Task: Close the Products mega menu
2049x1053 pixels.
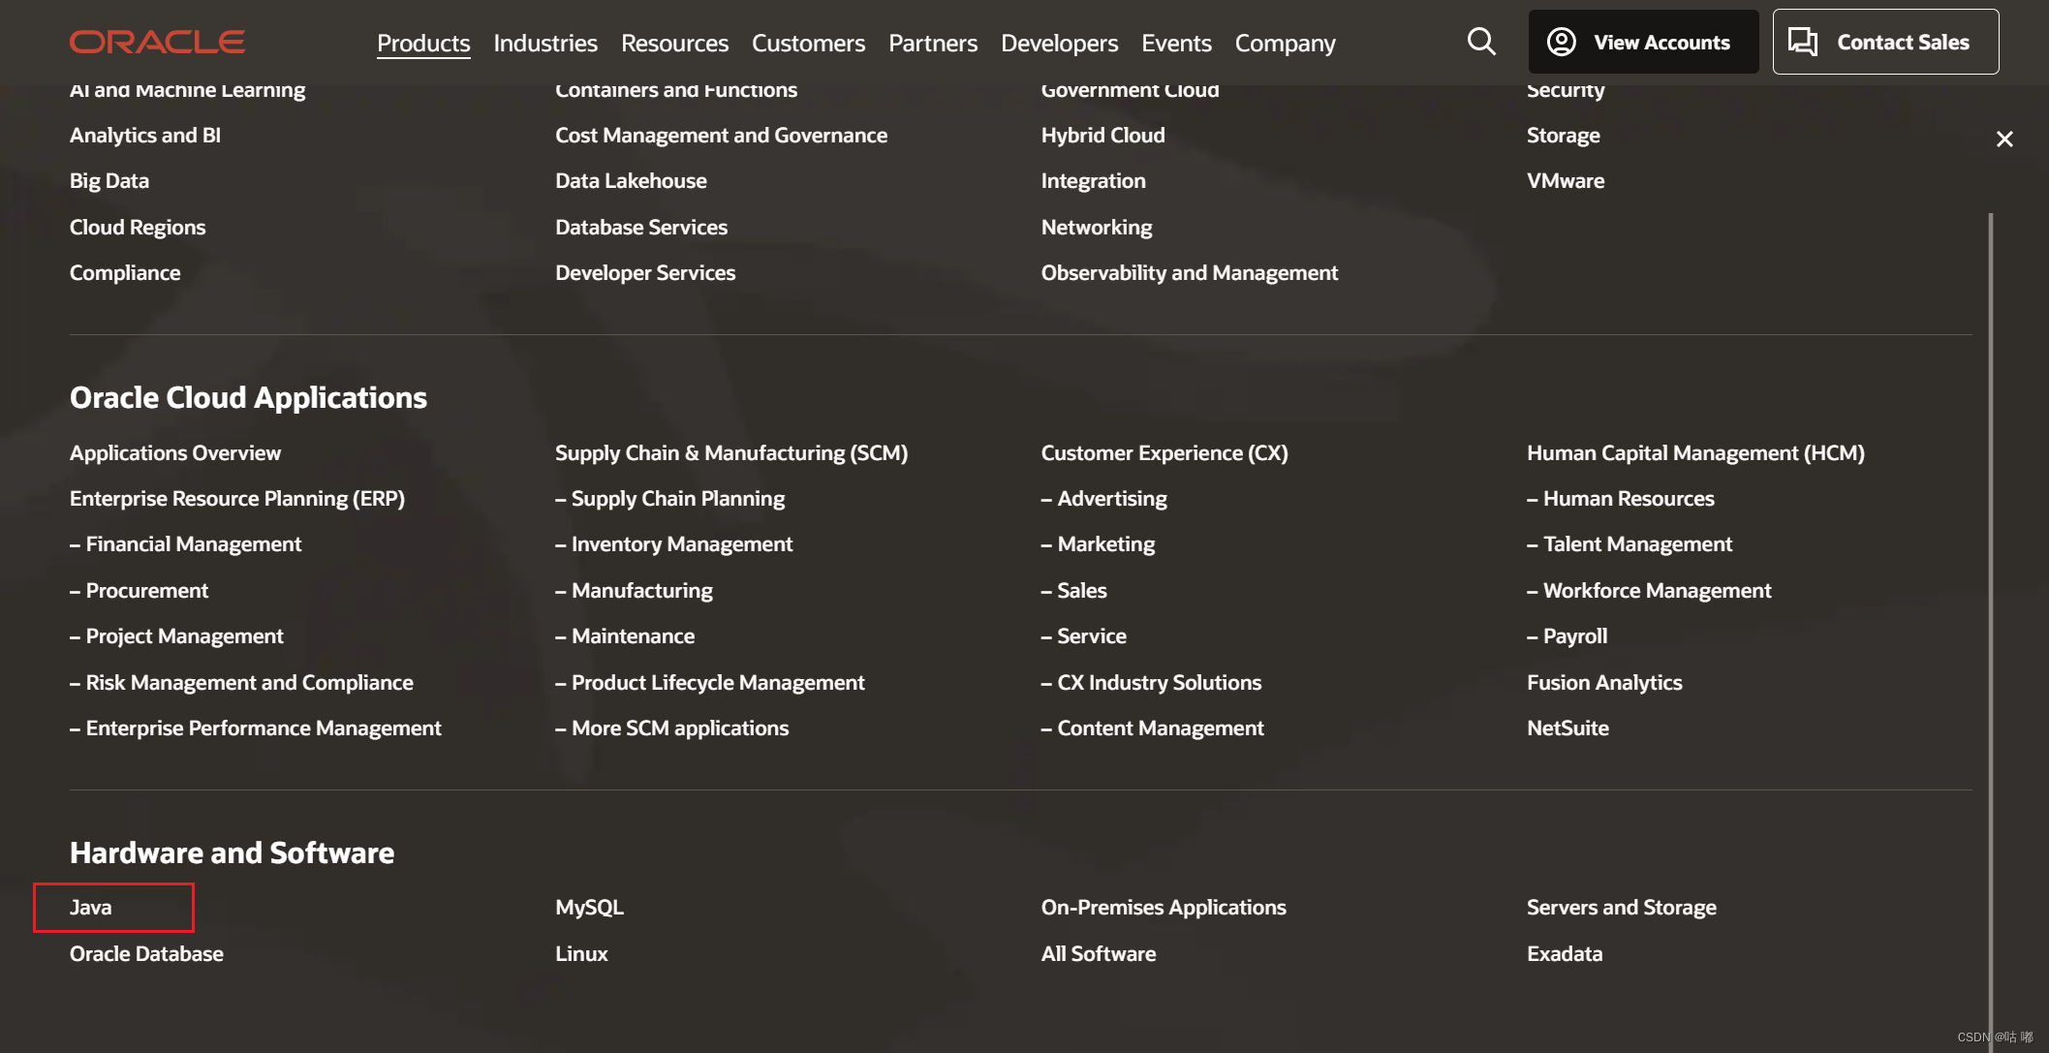Action: pos(2004,139)
